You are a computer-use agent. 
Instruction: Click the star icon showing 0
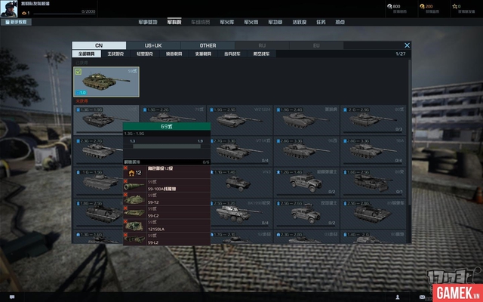pyautogui.click(x=454, y=7)
